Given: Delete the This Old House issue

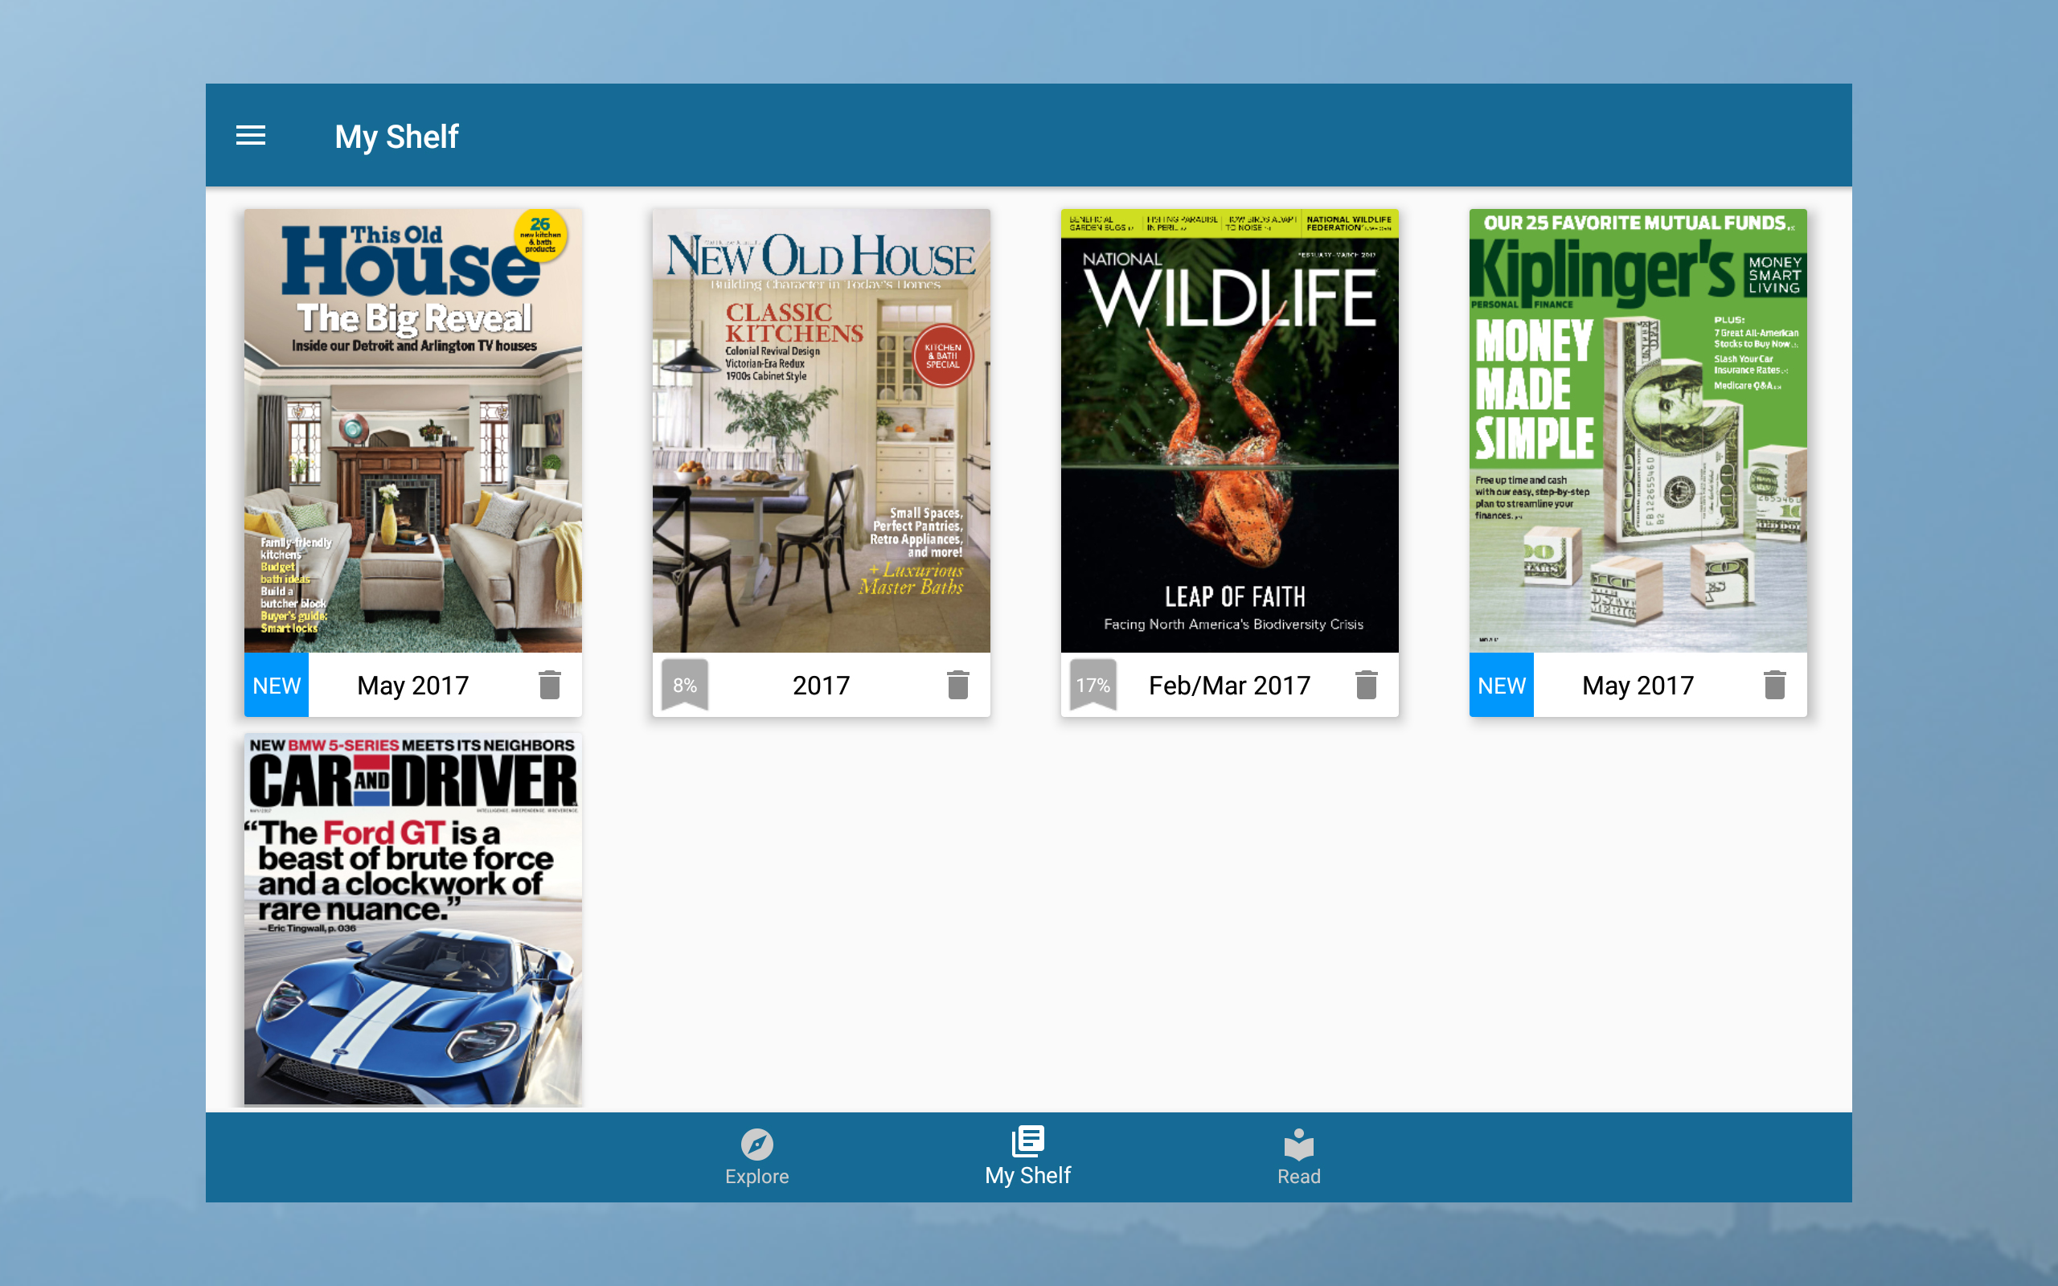Looking at the screenshot, I should point(548,685).
